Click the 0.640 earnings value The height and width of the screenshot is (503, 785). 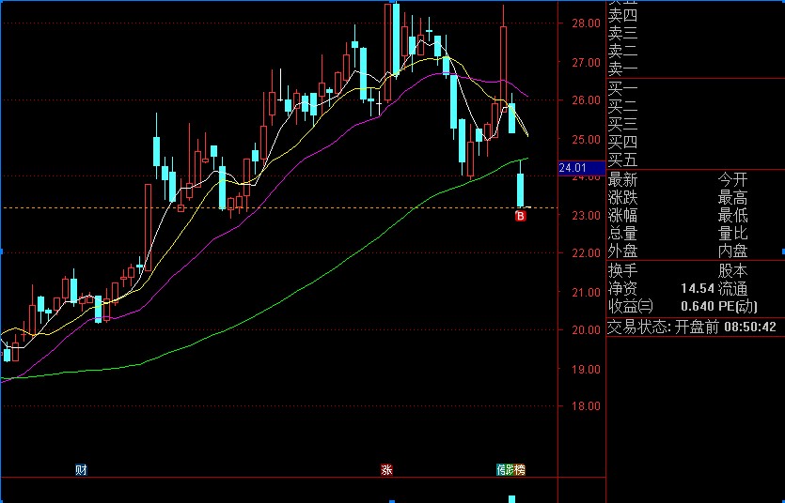[698, 306]
